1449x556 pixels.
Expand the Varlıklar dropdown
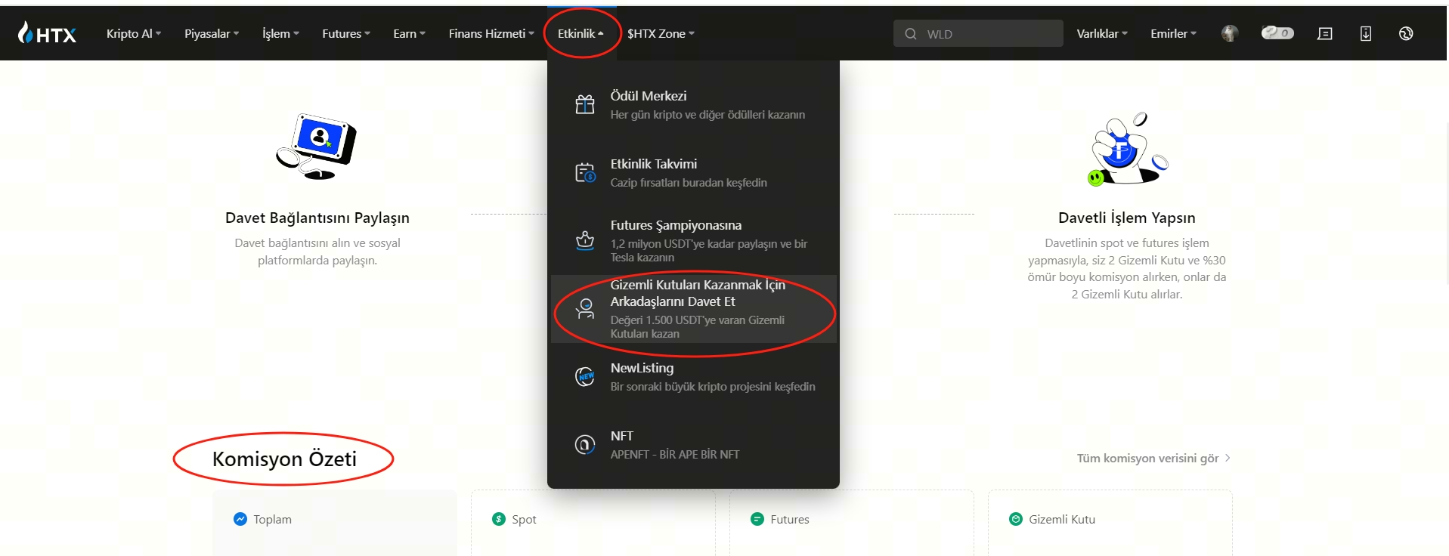tap(1102, 33)
